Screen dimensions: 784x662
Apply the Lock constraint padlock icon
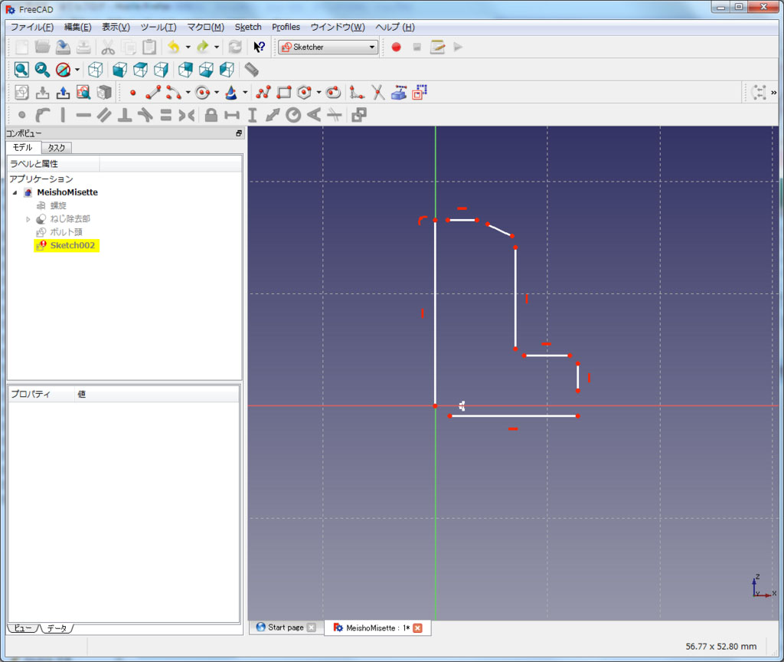coord(211,115)
